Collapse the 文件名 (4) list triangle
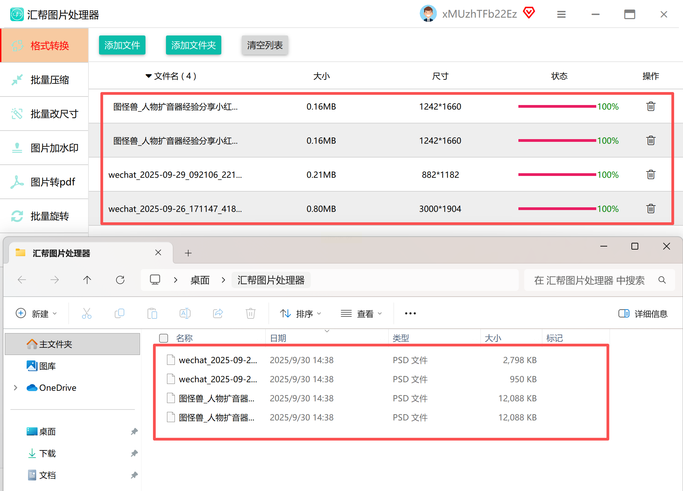 pos(149,76)
